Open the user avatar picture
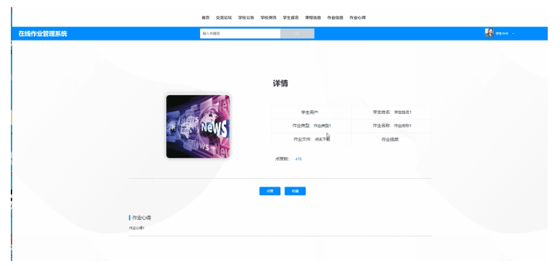The image size is (560, 266). [489, 32]
